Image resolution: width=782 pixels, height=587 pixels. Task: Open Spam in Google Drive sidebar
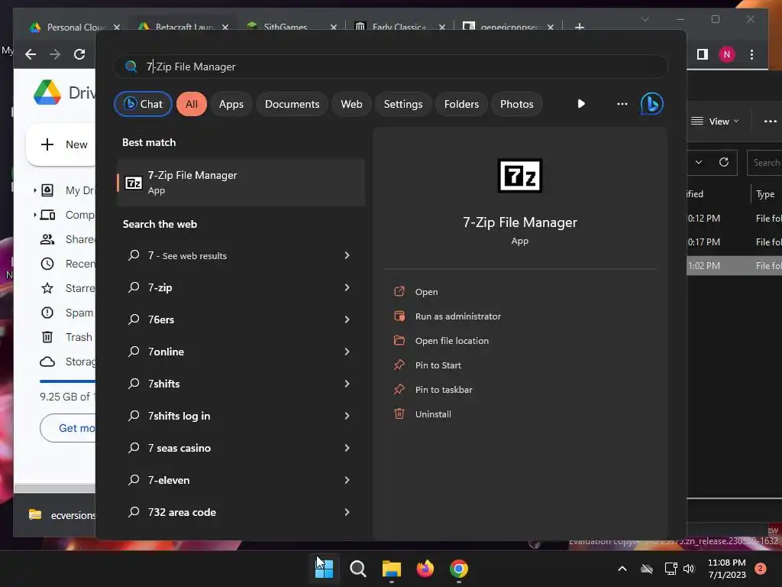point(66,313)
